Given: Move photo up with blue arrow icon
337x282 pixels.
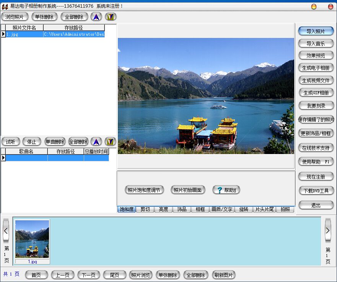Looking at the screenshot, I should (x=96, y=16).
